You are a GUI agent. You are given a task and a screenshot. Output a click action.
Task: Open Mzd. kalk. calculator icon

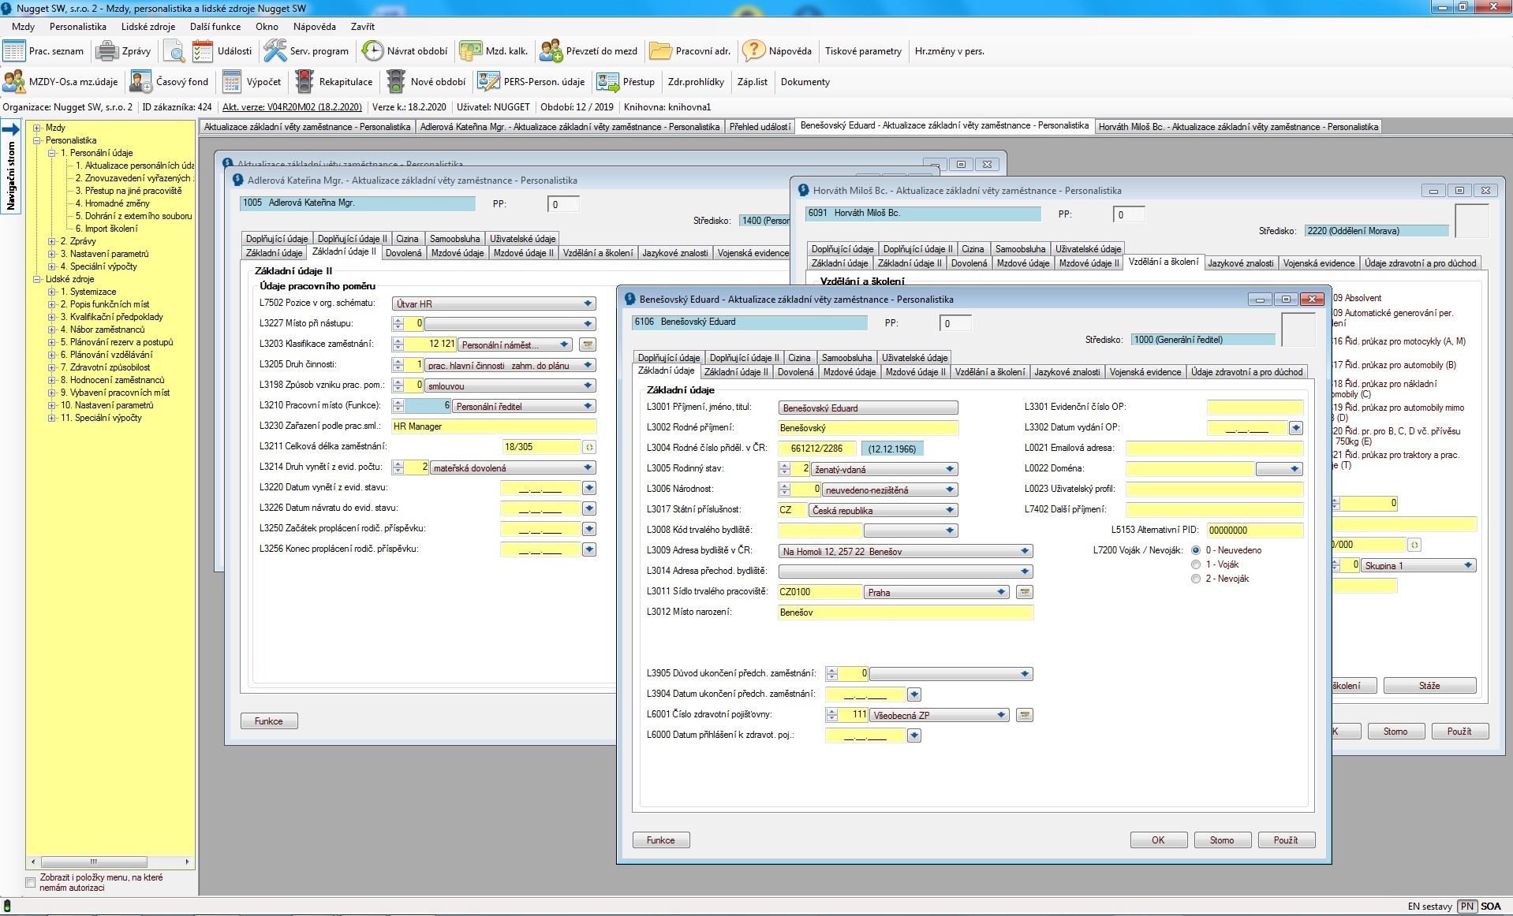471,51
